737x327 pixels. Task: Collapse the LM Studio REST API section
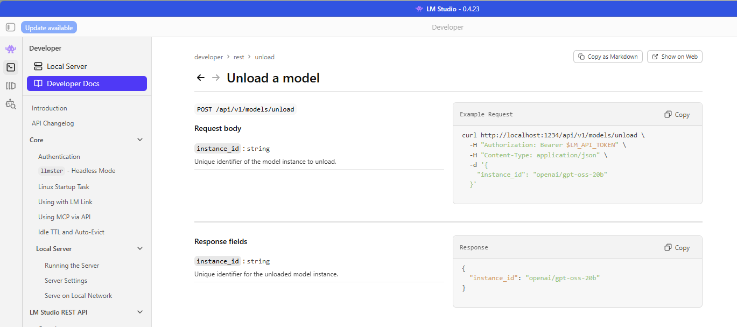click(x=140, y=312)
